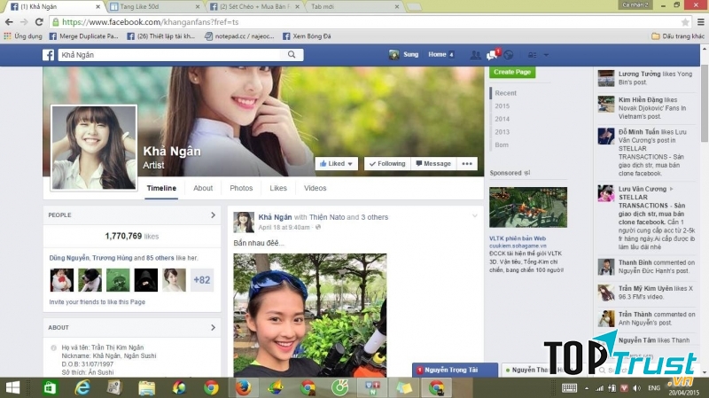
Task: Click the Facebook search input field
Action: coord(170,55)
